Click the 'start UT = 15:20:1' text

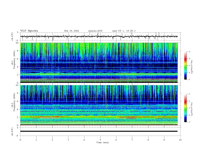pyautogui.click(x=124, y=31)
